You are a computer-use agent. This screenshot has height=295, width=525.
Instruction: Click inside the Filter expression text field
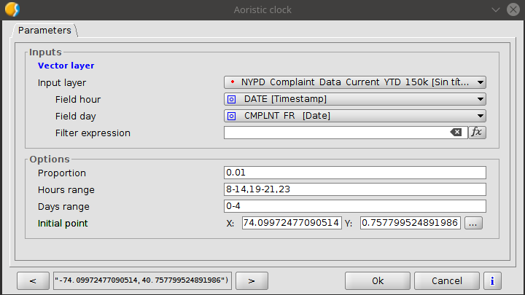[335, 133]
